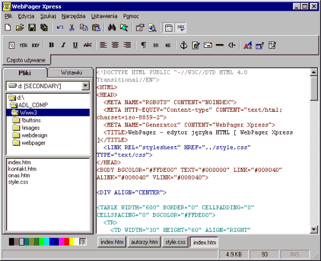Click the editor scrollbar down arrow
The image size is (321, 261).
point(314,229)
